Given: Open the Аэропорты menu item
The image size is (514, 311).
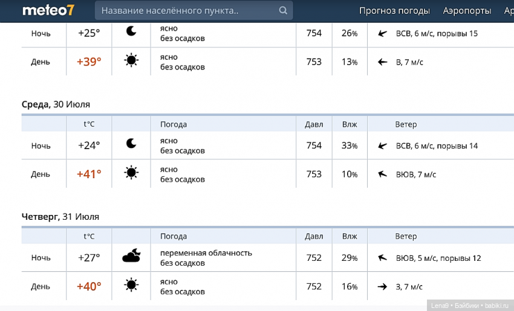Looking at the screenshot, I should point(467,11).
